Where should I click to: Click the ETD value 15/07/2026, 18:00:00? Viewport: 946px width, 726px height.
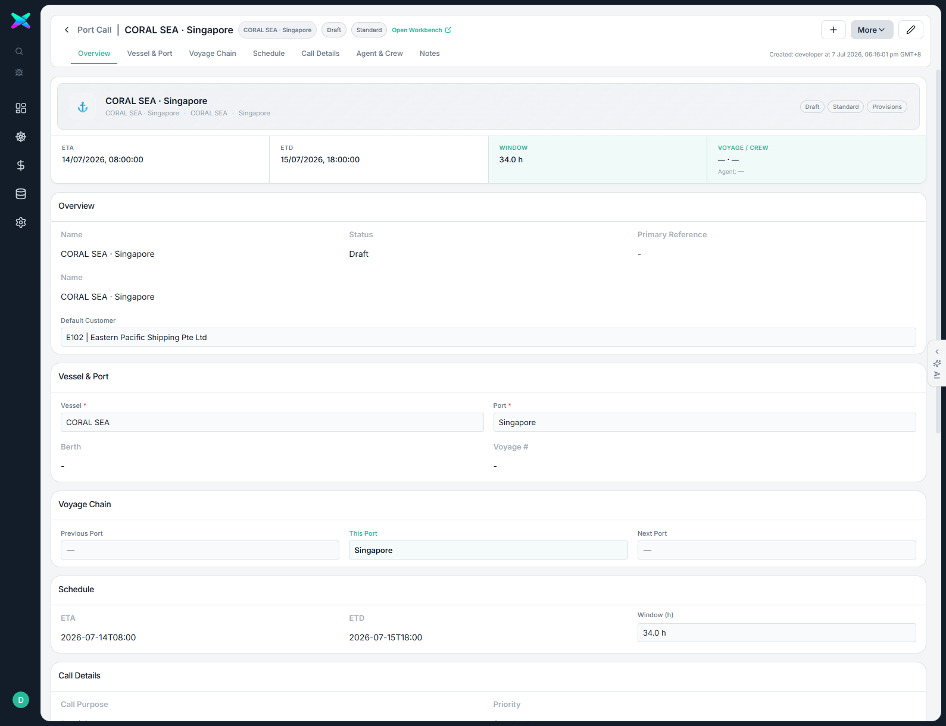point(320,159)
